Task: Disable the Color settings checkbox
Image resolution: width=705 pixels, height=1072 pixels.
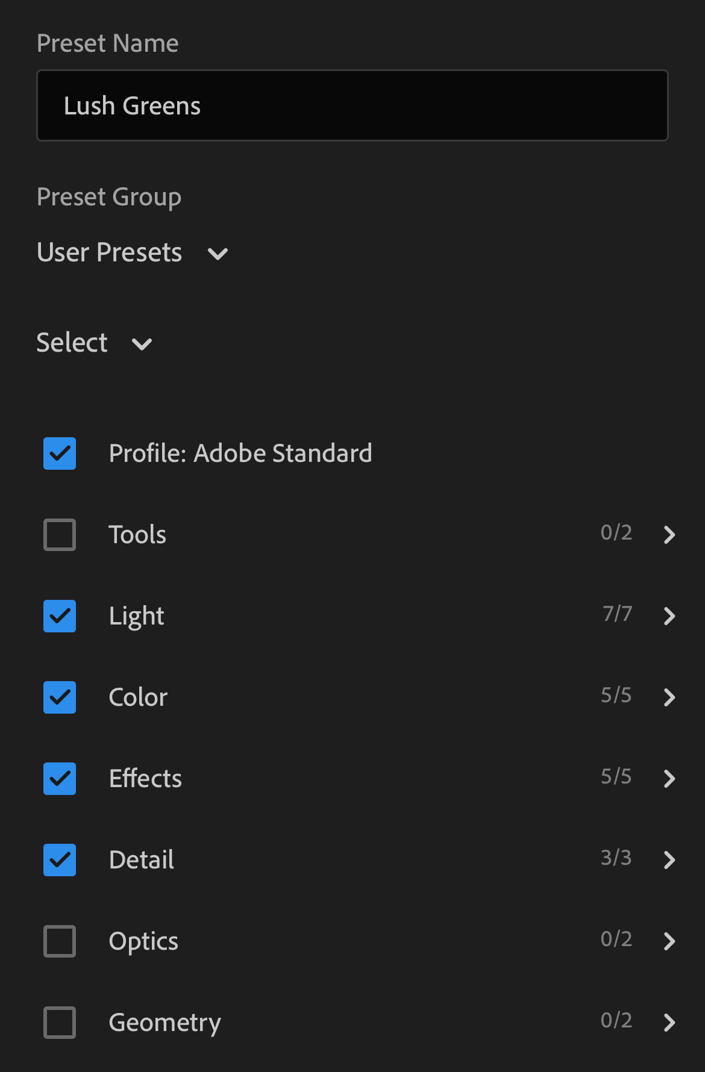Action: click(60, 697)
